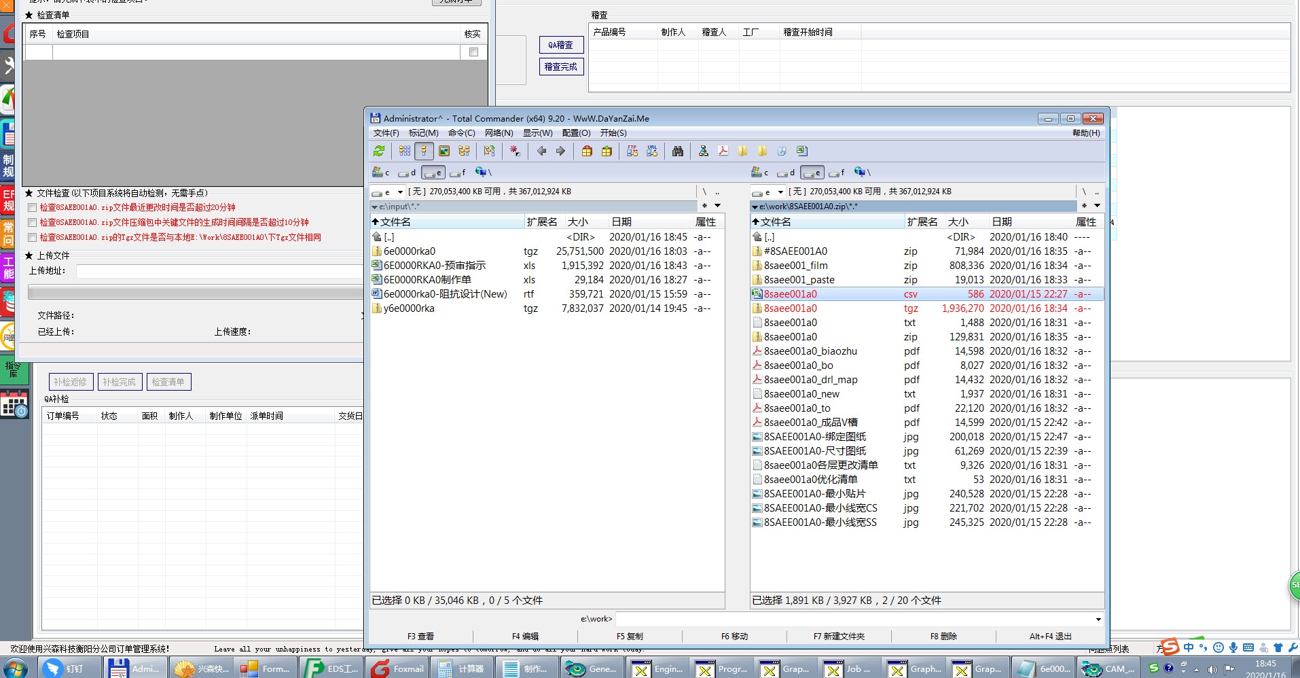Click the pack files icon in toolbar
The image size is (1300, 678).
click(x=587, y=151)
